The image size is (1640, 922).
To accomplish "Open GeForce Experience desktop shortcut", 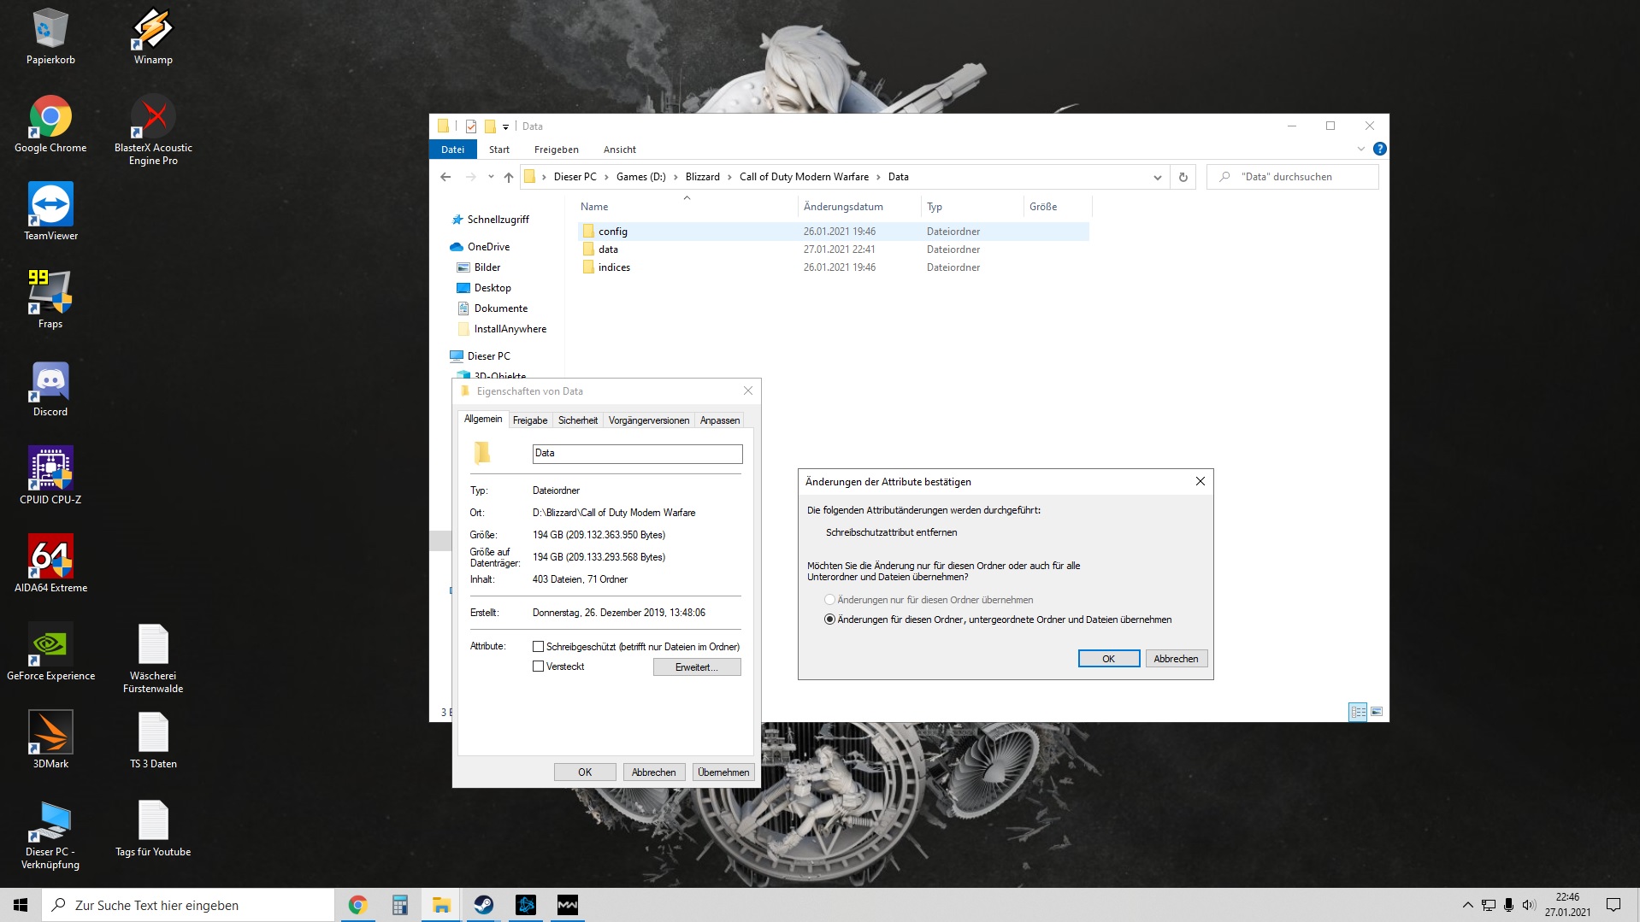I will (x=50, y=652).
